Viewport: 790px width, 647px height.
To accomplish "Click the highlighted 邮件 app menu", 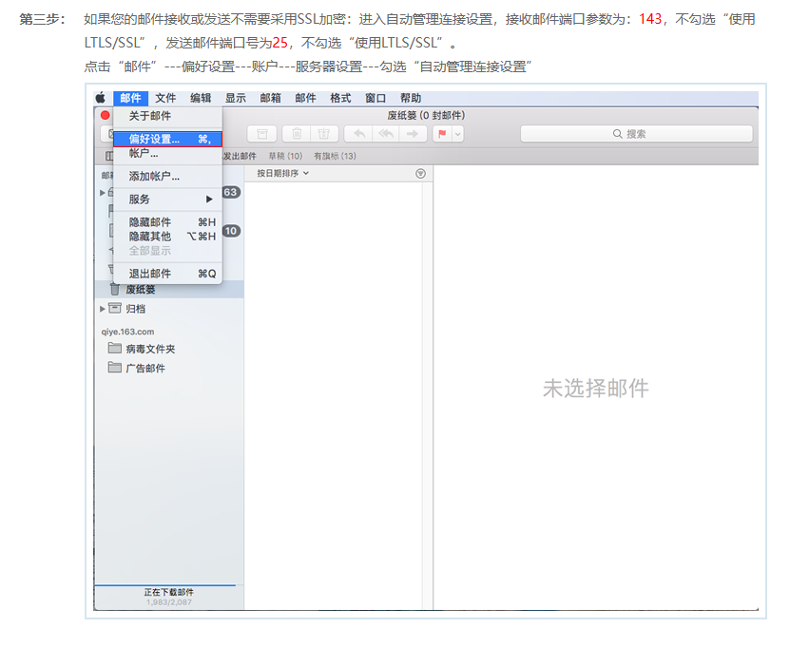I will [130, 98].
